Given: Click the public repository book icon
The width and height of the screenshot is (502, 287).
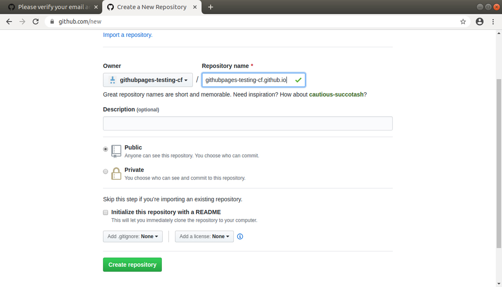Looking at the screenshot, I should click(x=116, y=151).
